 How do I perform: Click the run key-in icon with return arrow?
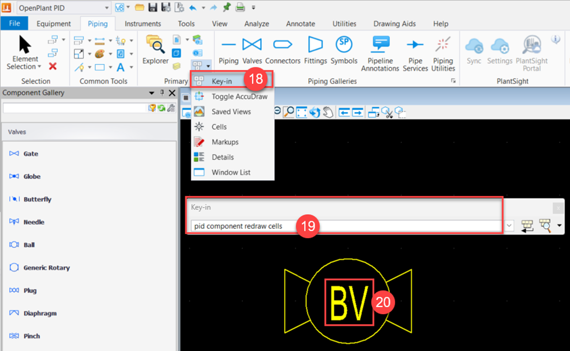[527, 226]
